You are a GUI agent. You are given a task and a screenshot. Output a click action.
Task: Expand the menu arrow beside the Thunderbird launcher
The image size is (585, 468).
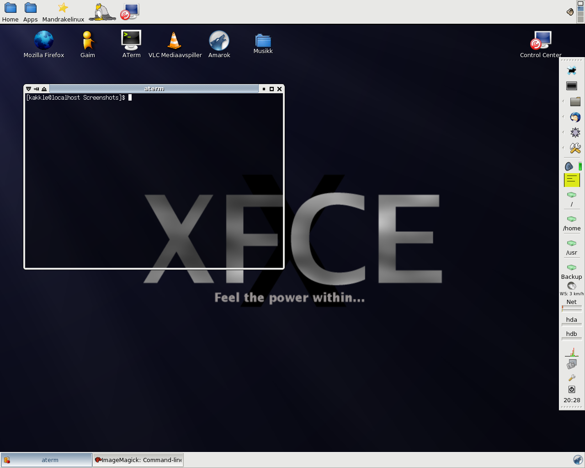563,117
